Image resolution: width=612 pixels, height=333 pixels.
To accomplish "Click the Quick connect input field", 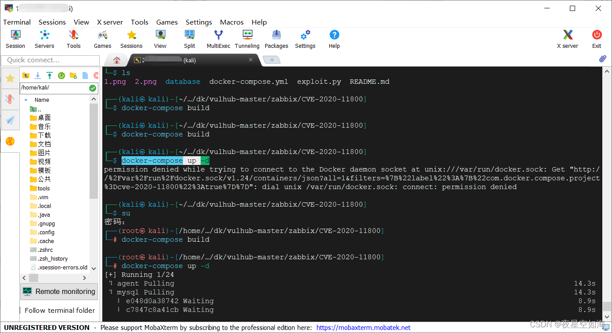I will (50, 60).
